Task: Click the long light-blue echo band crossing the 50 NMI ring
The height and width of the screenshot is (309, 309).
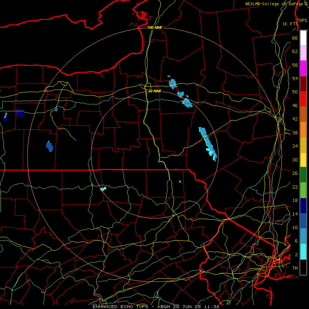Action: 208,144
